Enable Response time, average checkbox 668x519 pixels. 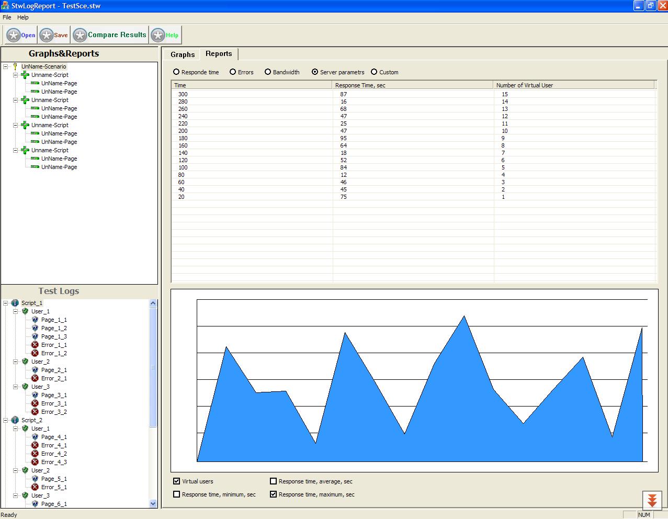273,481
